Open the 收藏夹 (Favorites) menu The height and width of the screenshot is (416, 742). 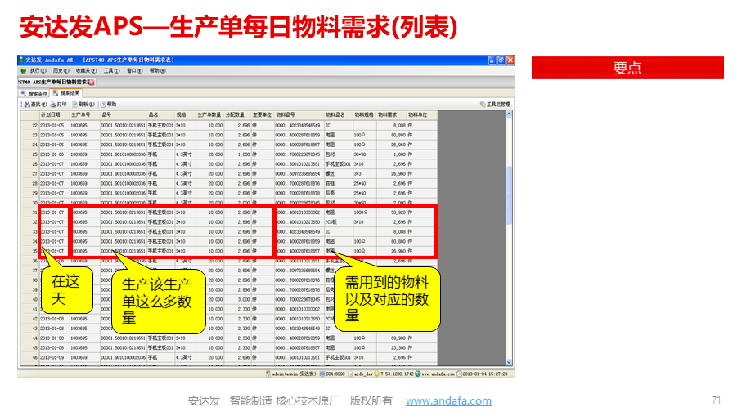86,71
